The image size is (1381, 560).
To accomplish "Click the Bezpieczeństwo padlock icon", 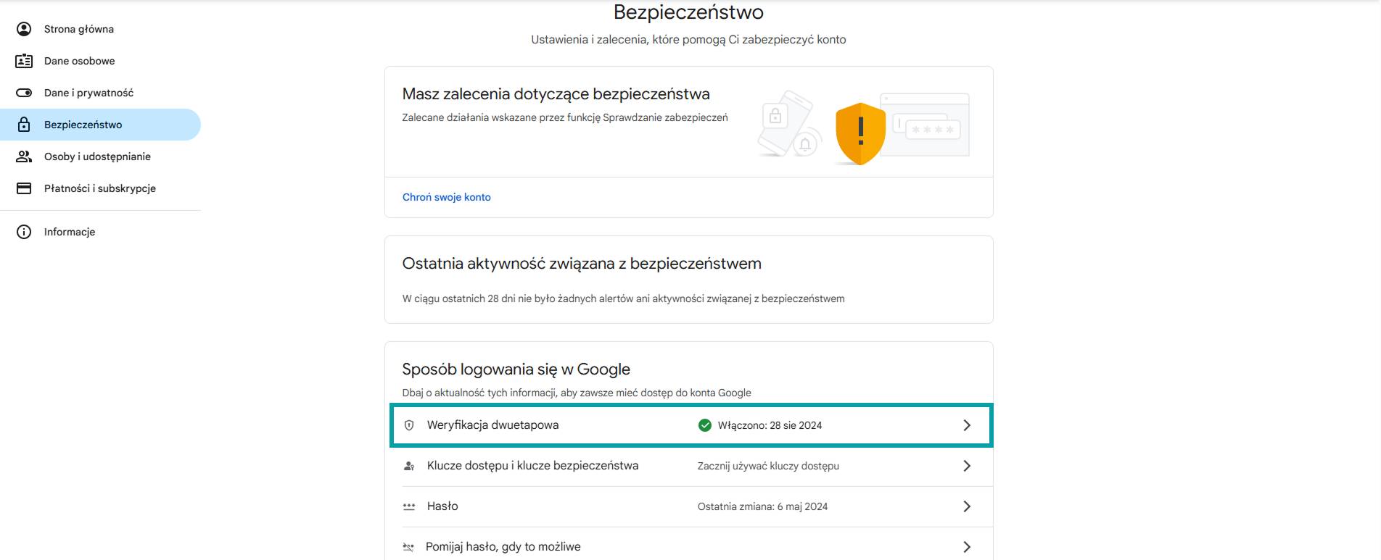I will [x=24, y=125].
